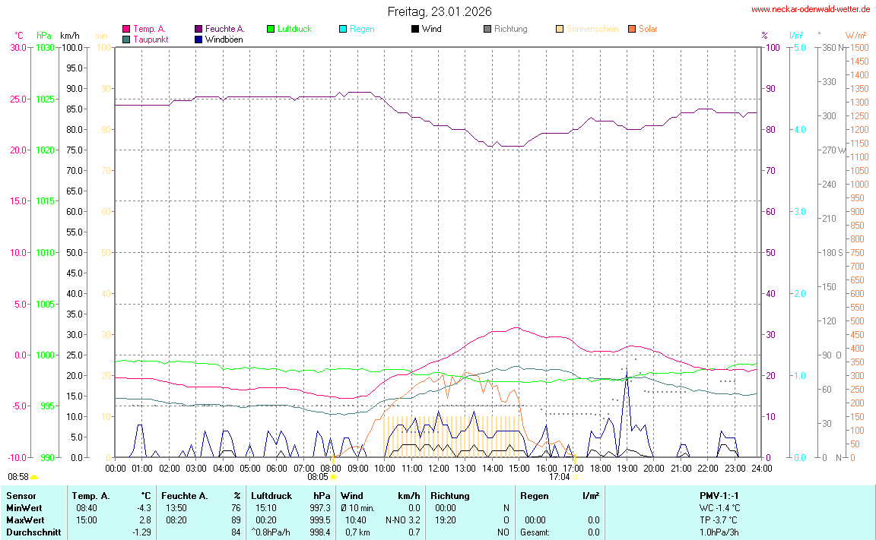Click the PMV-1:-1 header in the table
The width and height of the screenshot is (876, 540).
pyautogui.click(x=719, y=495)
